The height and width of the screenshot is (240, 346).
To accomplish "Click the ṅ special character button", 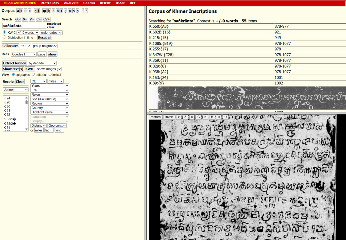I will click(x=53, y=11).
